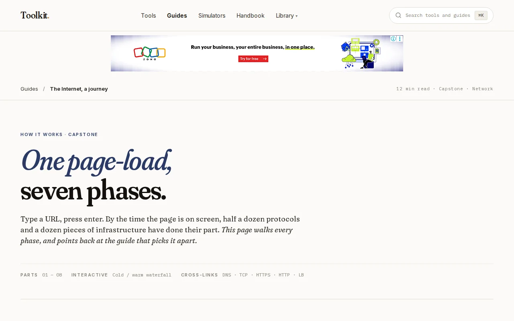This screenshot has height=321, width=514.
Task: Open the Guides nav item
Action: tap(177, 16)
